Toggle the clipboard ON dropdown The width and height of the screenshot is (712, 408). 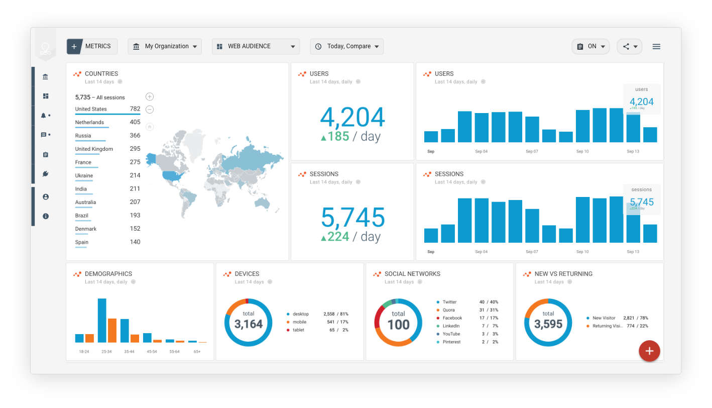[x=590, y=47]
